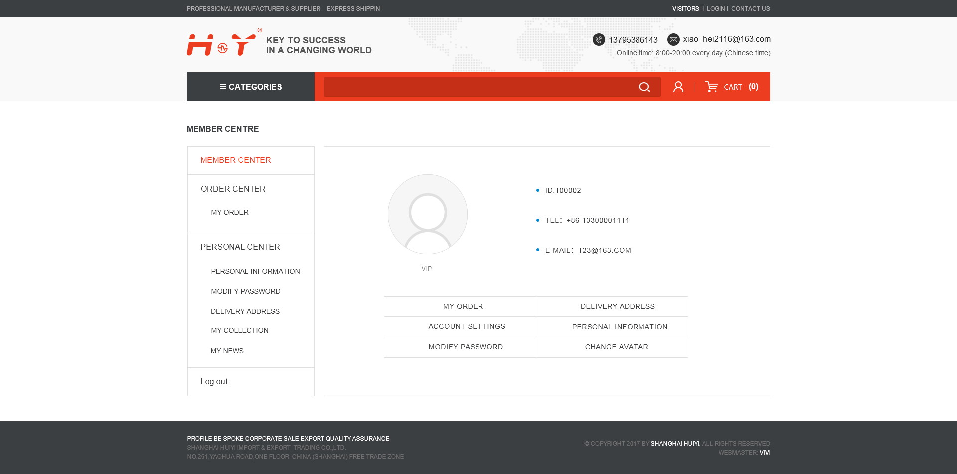Click Log out in sidebar

pos(214,381)
